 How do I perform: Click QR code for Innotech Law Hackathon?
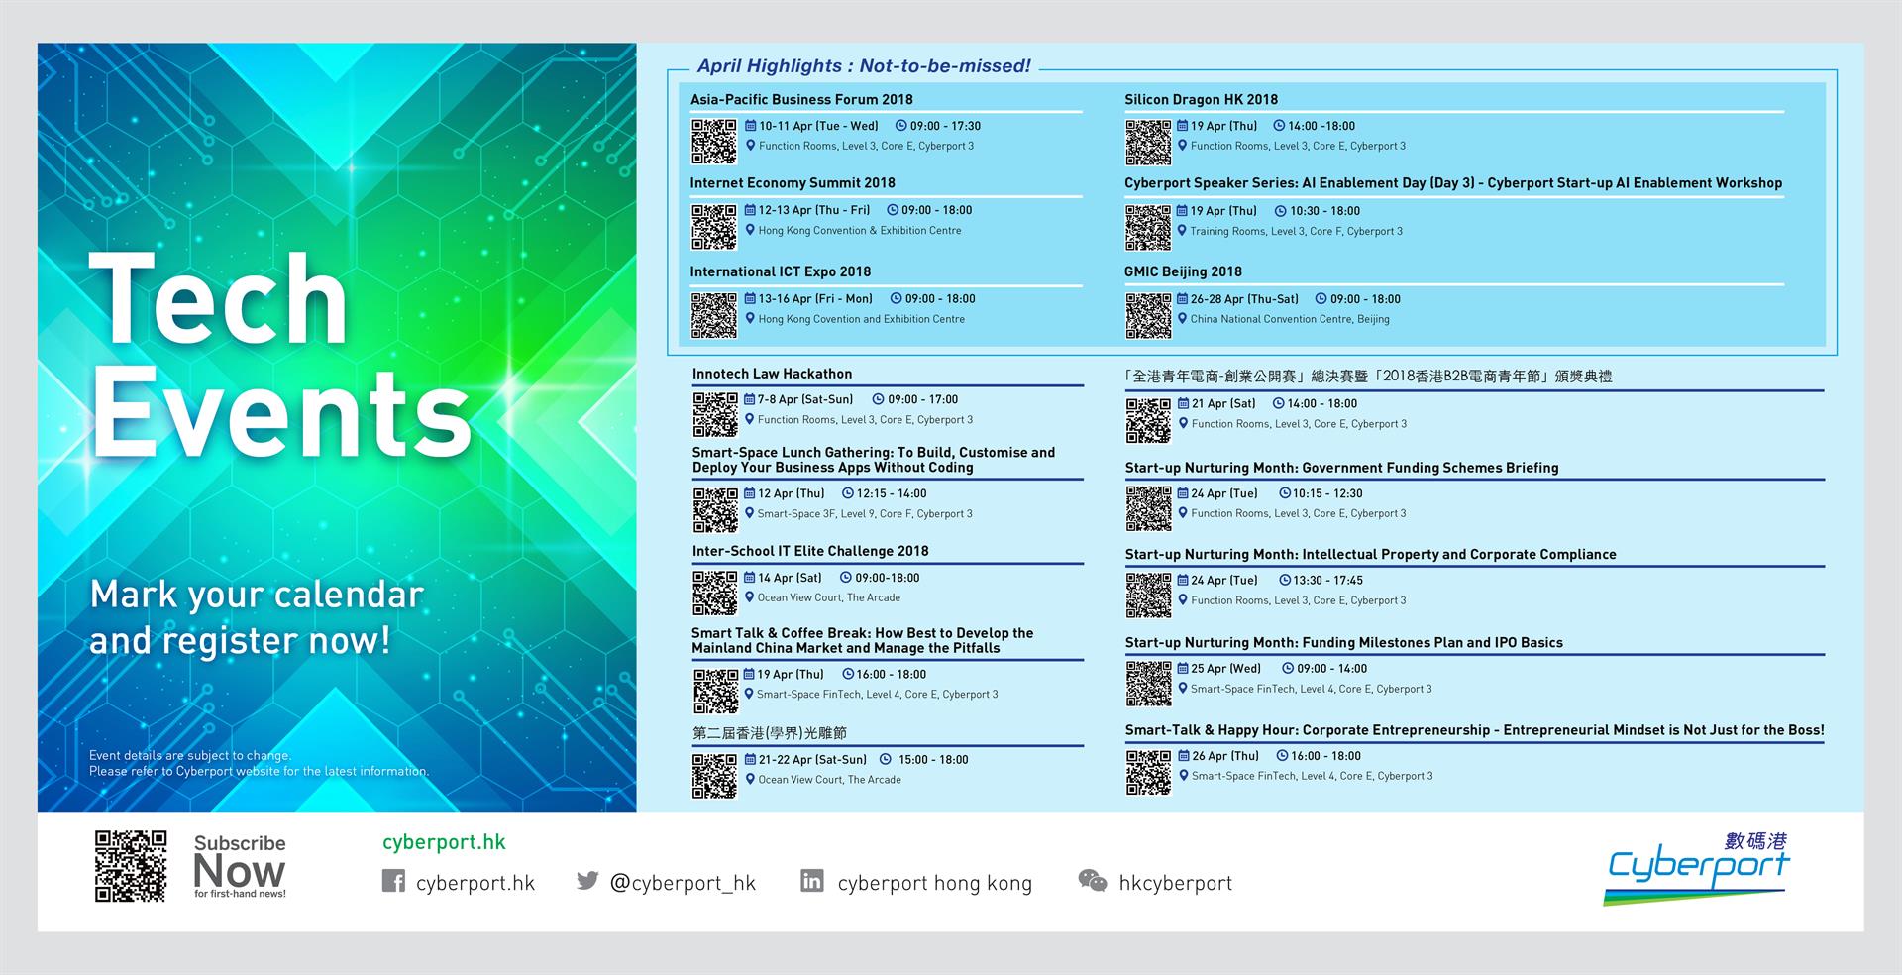coord(715,415)
